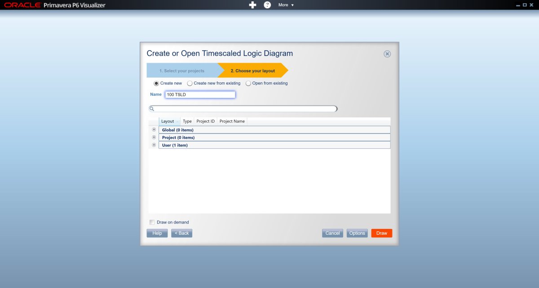Screen dimensions: 539x288
Task: Click the plus icon in the title bar
Action: (252, 5)
